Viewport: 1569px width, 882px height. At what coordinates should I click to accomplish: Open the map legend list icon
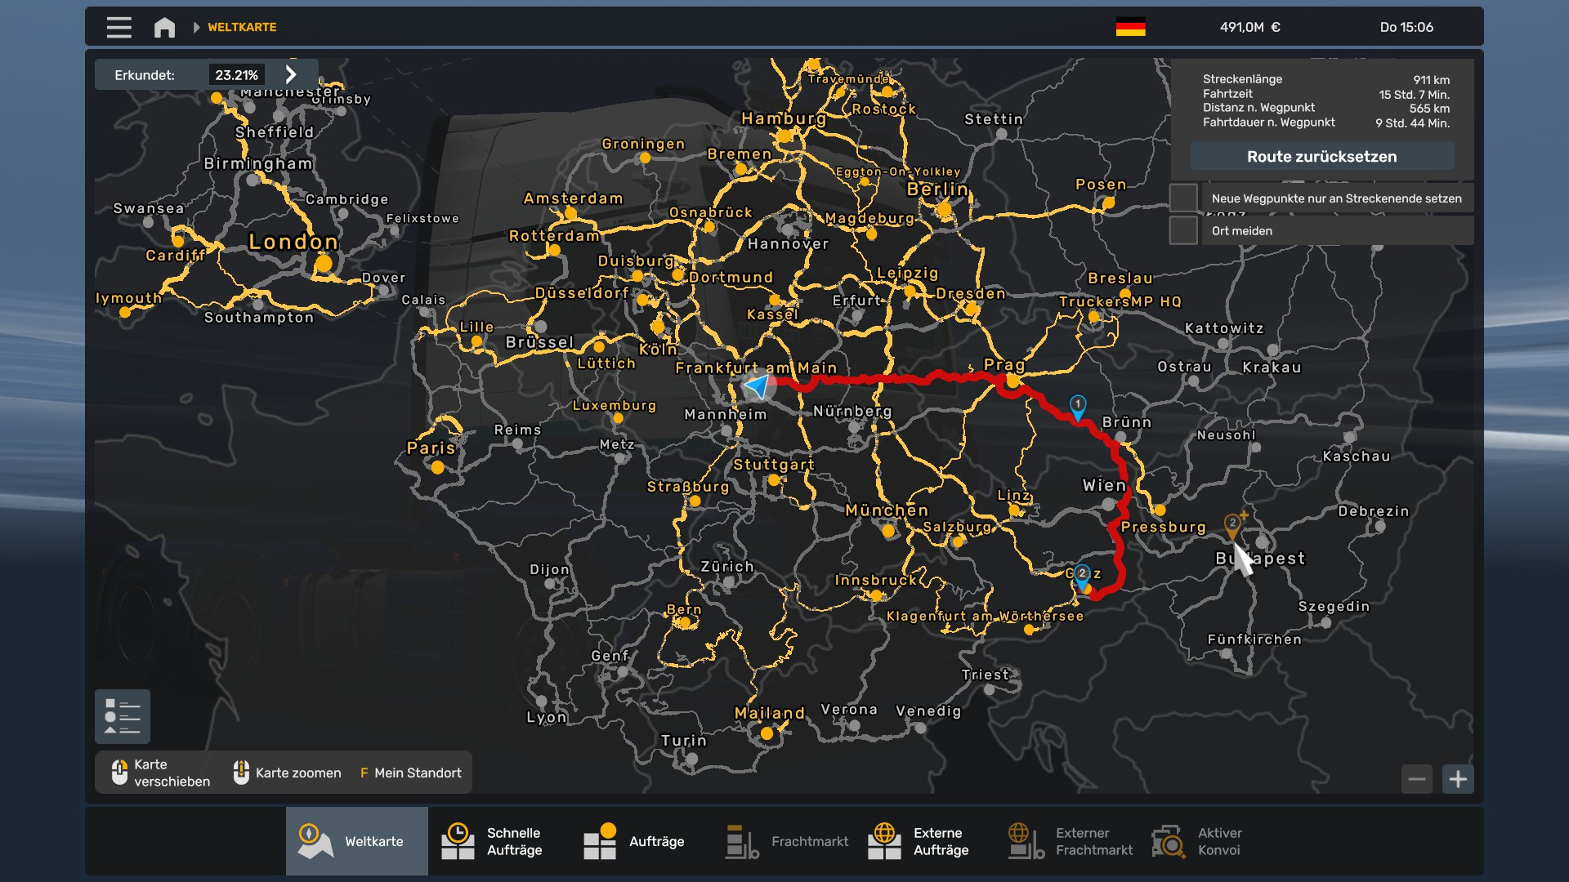(x=123, y=716)
